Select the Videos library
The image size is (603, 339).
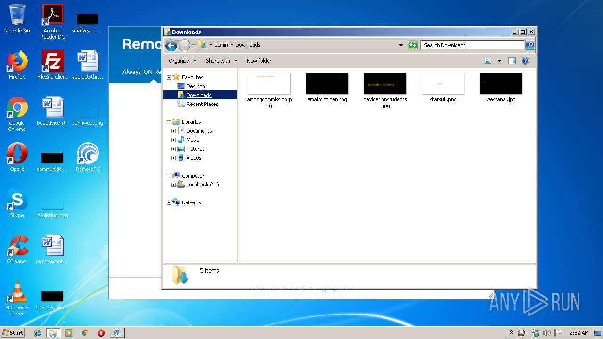tap(194, 158)
